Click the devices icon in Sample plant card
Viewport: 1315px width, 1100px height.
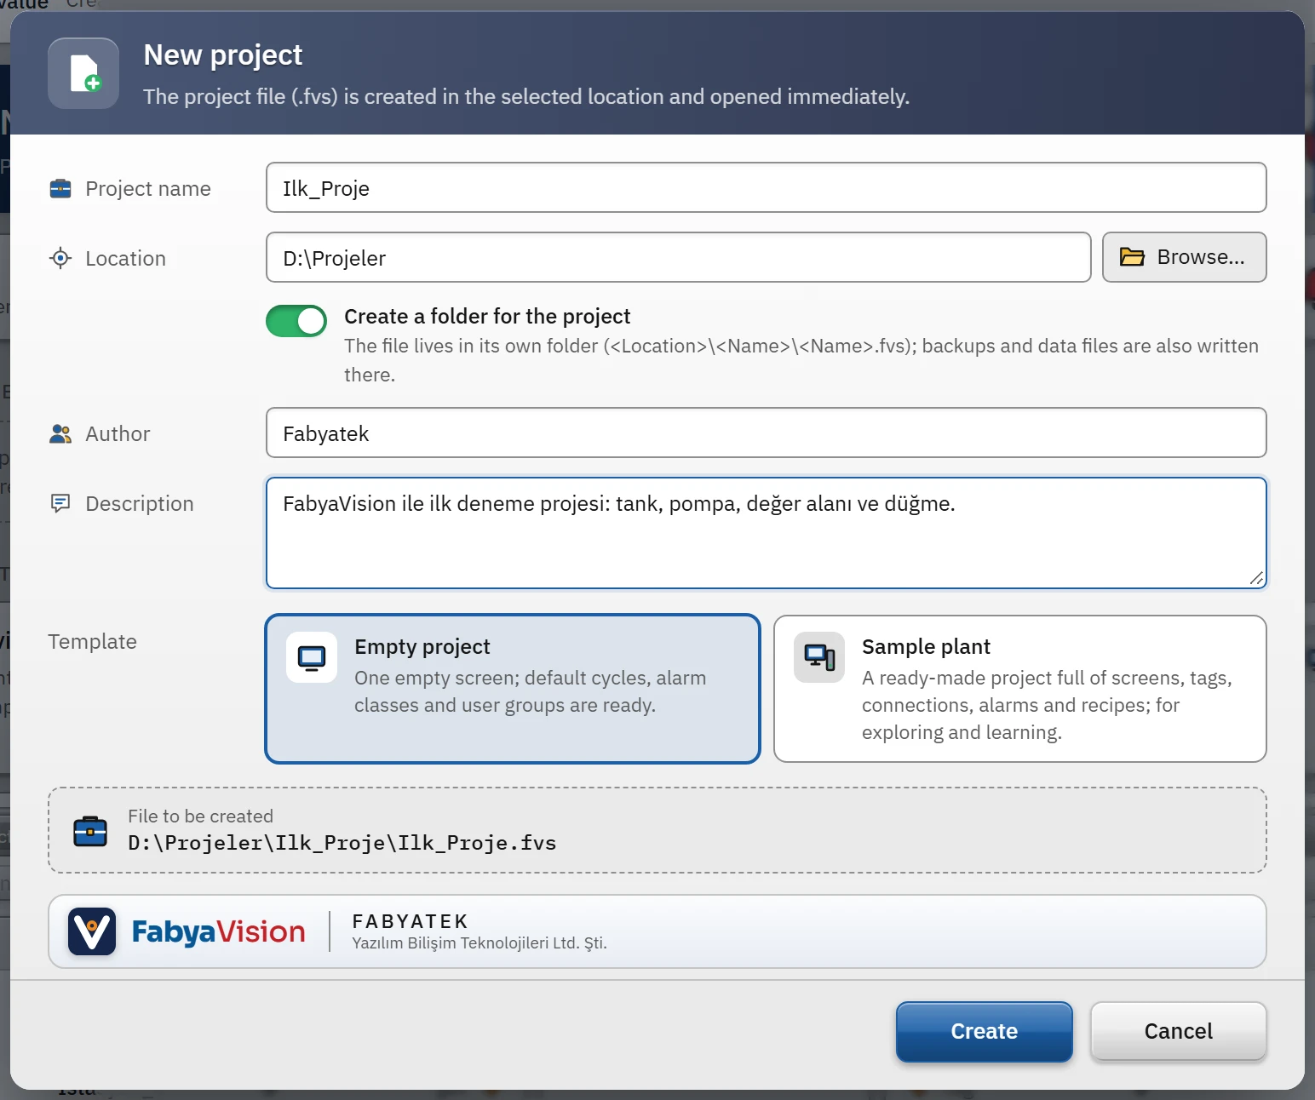[x=819, y=657]
